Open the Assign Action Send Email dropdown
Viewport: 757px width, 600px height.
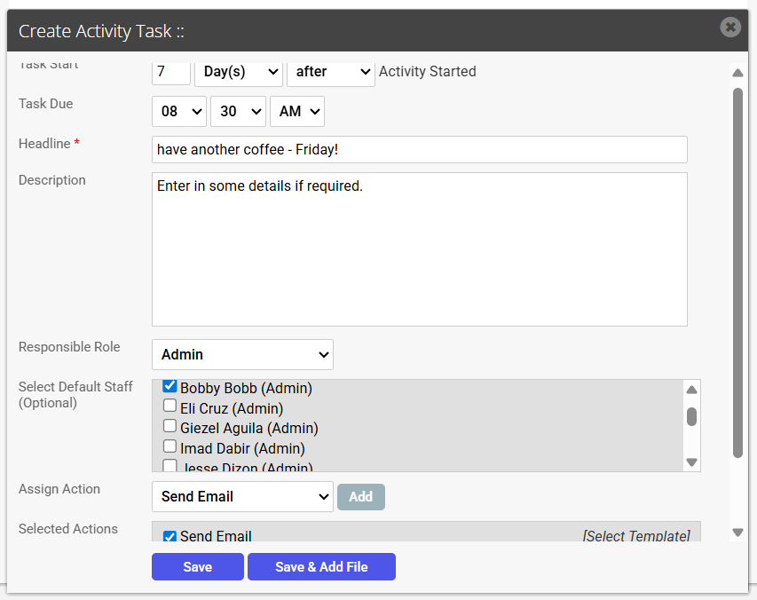242,497
